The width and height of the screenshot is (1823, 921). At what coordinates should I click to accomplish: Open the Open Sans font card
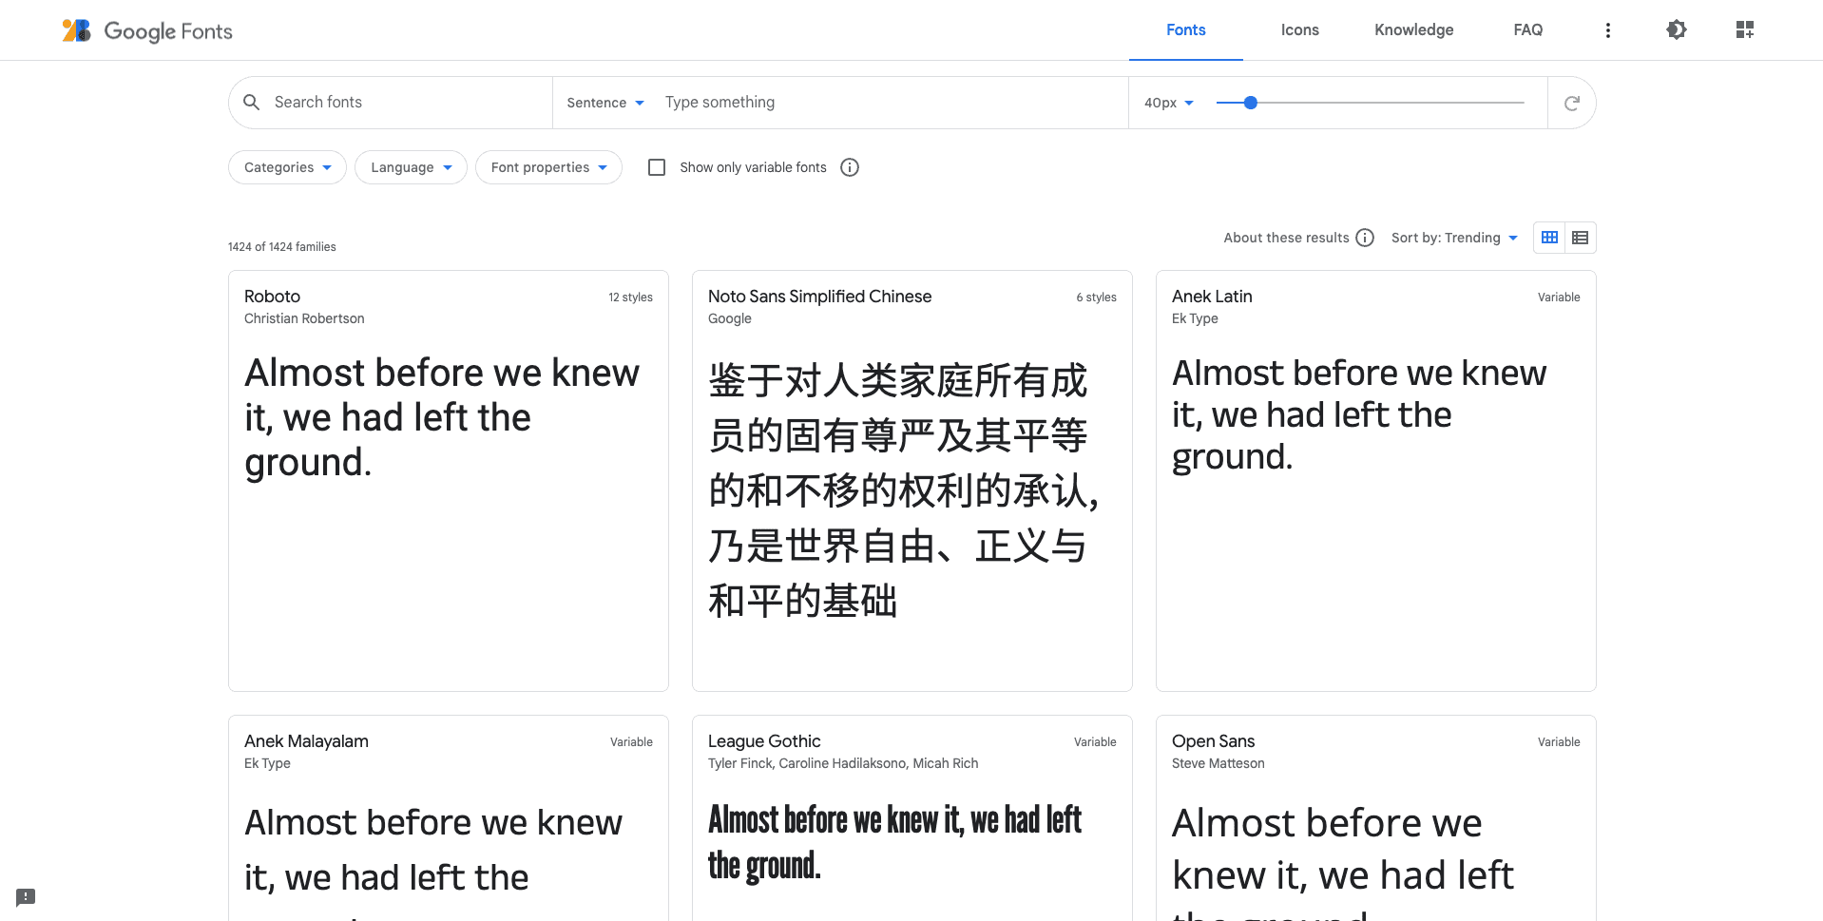(x=1376, y=818)
